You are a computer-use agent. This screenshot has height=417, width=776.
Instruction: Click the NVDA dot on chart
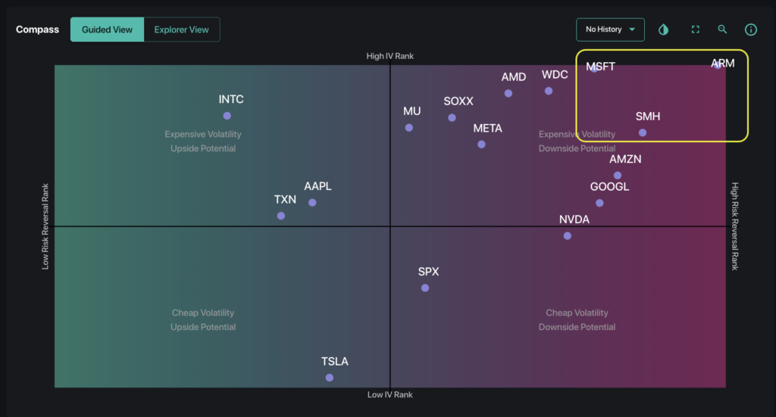tap(568, 235)
